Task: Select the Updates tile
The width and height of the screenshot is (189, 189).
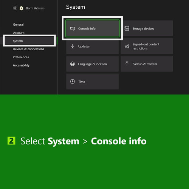Action: pyautogui.click(x=92, y=46)
